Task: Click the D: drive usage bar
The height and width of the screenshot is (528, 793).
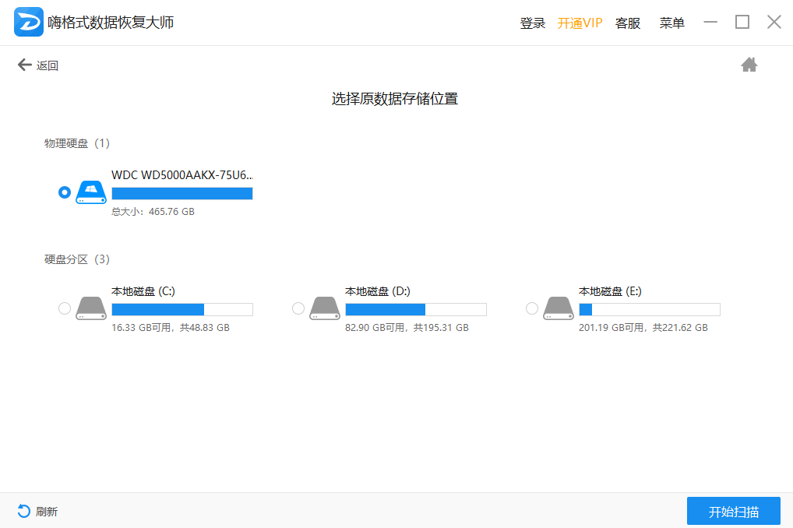Action: pos(415,310)
